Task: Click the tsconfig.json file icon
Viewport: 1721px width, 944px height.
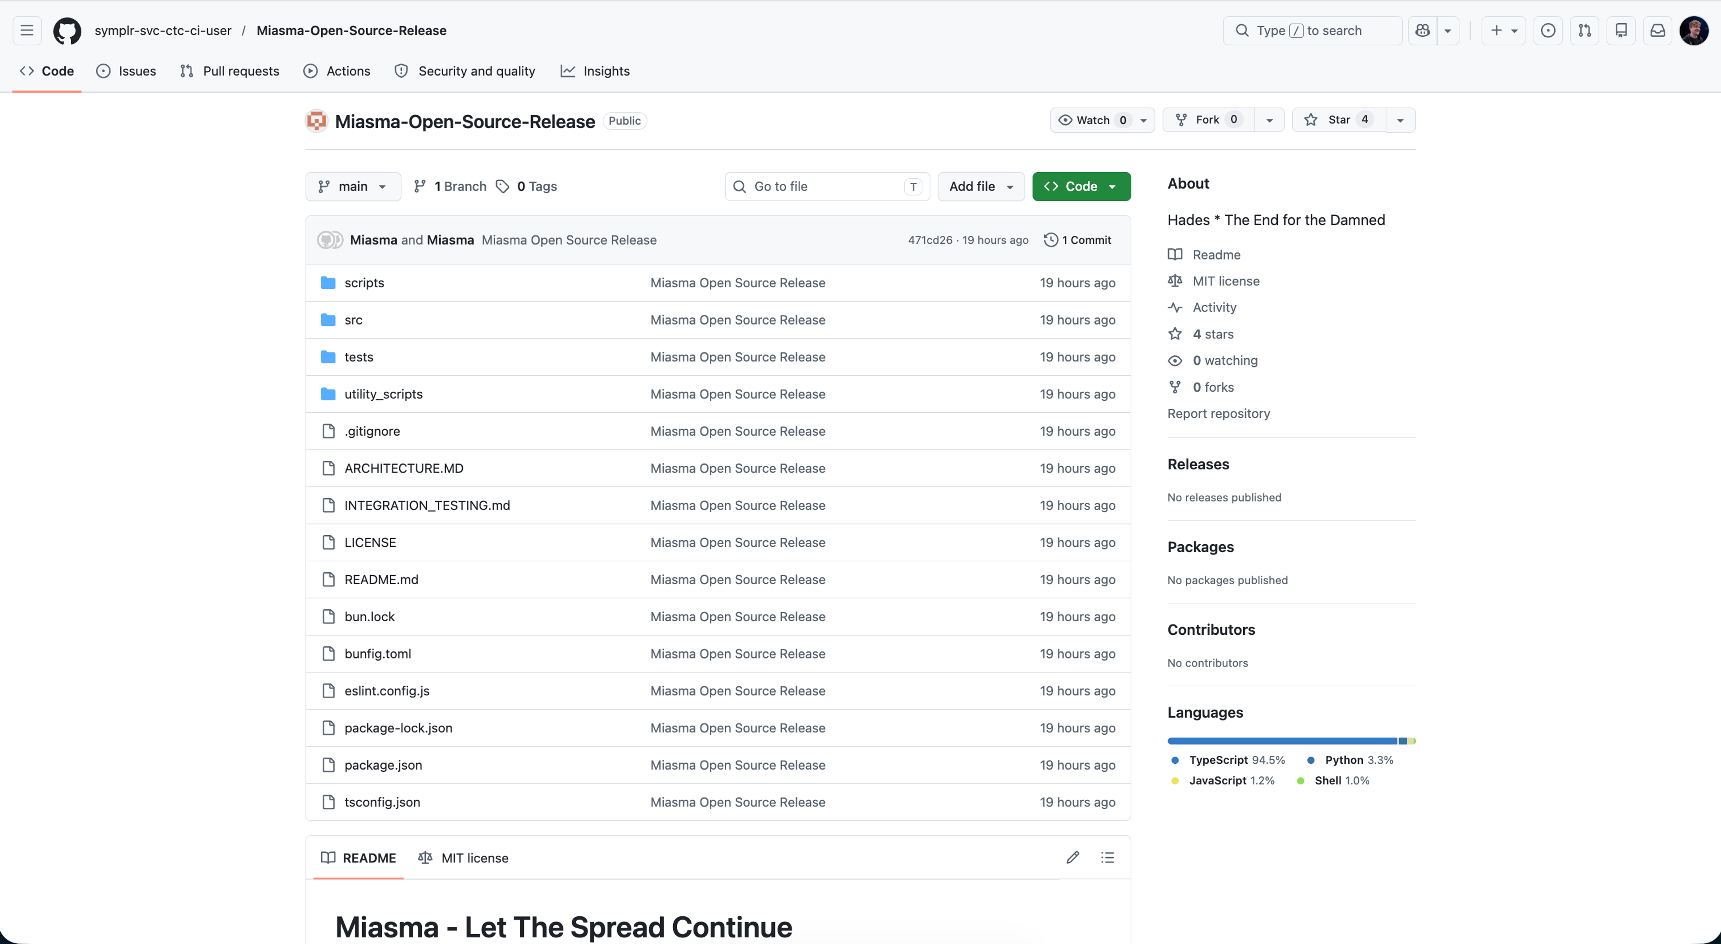Action: pyautogui.click(x=328, y=802)
